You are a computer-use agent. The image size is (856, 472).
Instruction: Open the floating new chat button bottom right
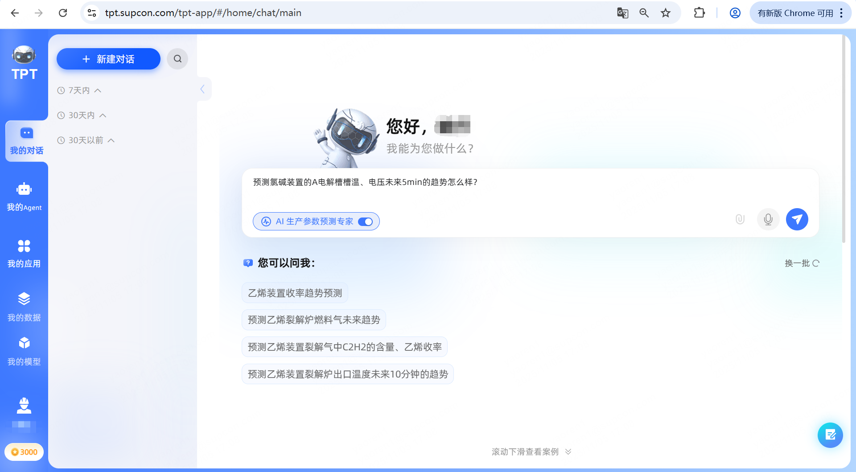(830, 435)
